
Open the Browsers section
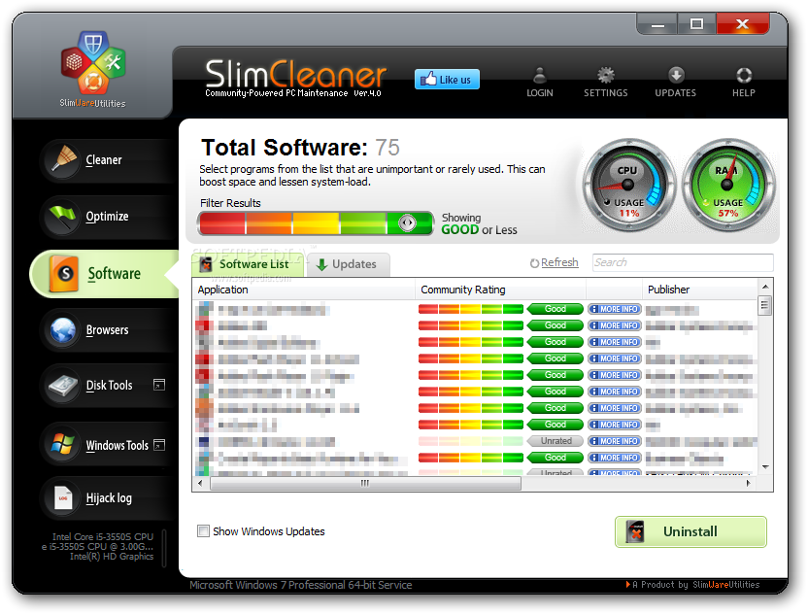pos(106,330)
